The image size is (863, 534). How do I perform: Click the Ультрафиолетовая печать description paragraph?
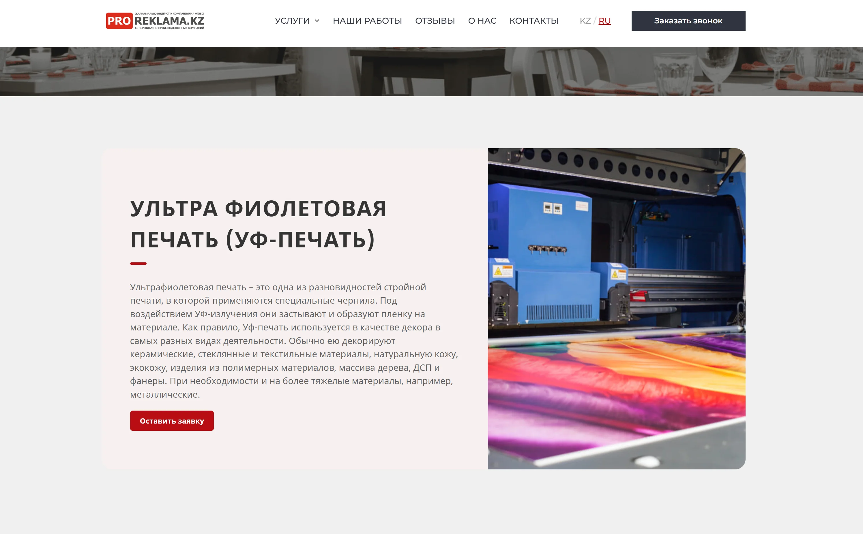click(x=294, y=341)
